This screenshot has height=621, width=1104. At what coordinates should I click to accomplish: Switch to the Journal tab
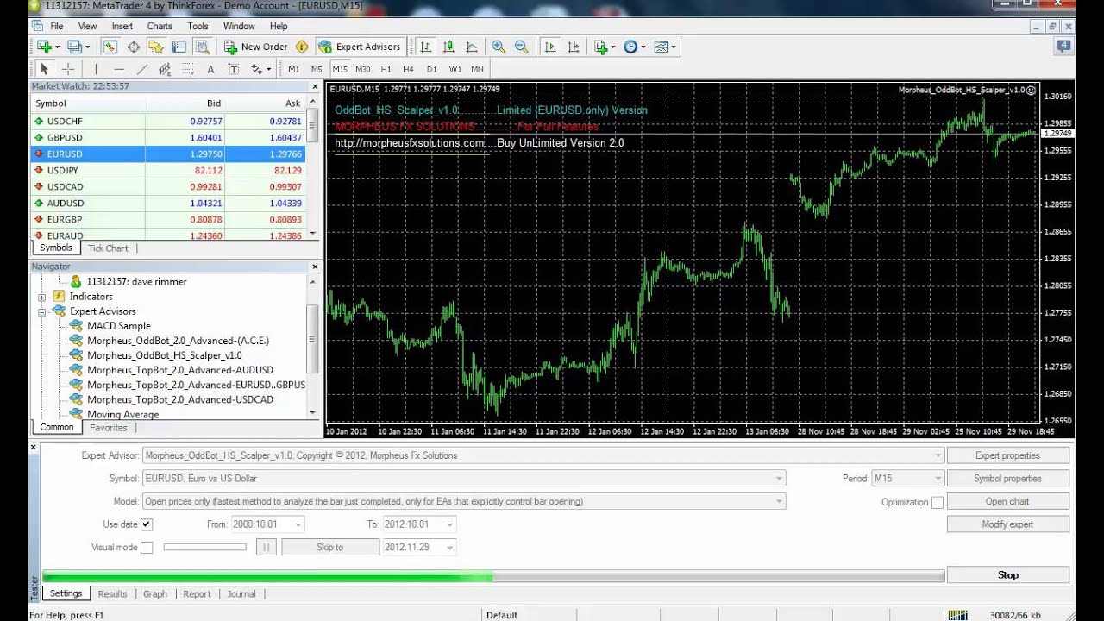point(241,594)
